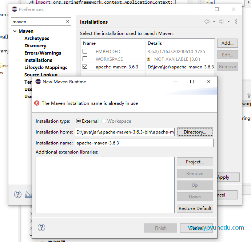
Task: Maximize the Preferences window
Action: tap(217, 9)
